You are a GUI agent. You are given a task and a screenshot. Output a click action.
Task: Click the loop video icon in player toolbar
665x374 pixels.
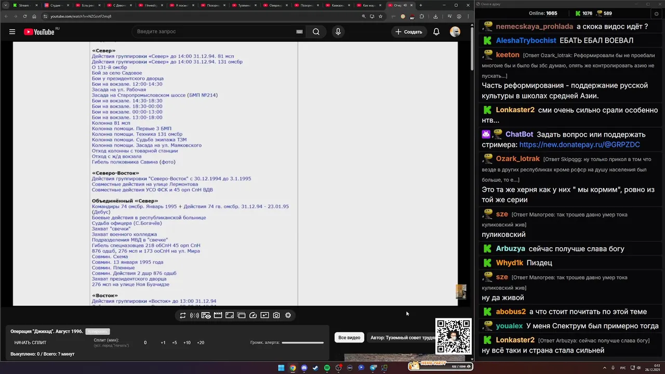(x=183, y=315)
